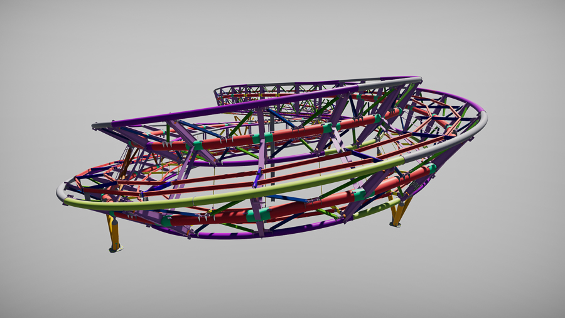565x318 pixels.
Task: Pick the small blue bar at model center
Action: point(257,180)
